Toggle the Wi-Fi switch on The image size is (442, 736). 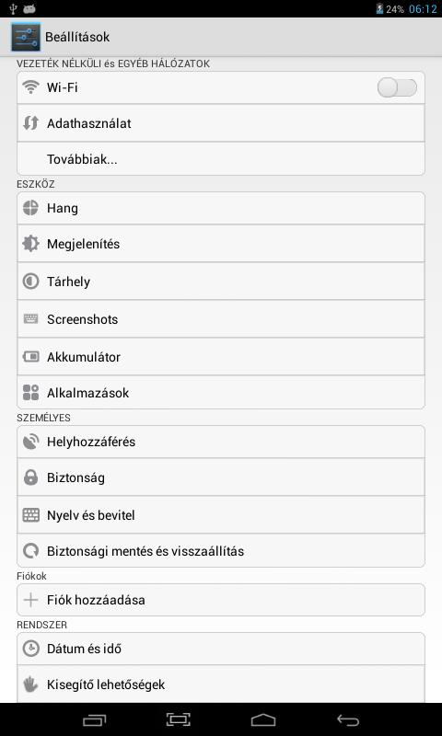click(397, 87)
